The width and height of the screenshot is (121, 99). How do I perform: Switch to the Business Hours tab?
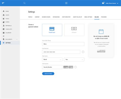[x=46, y=17]
